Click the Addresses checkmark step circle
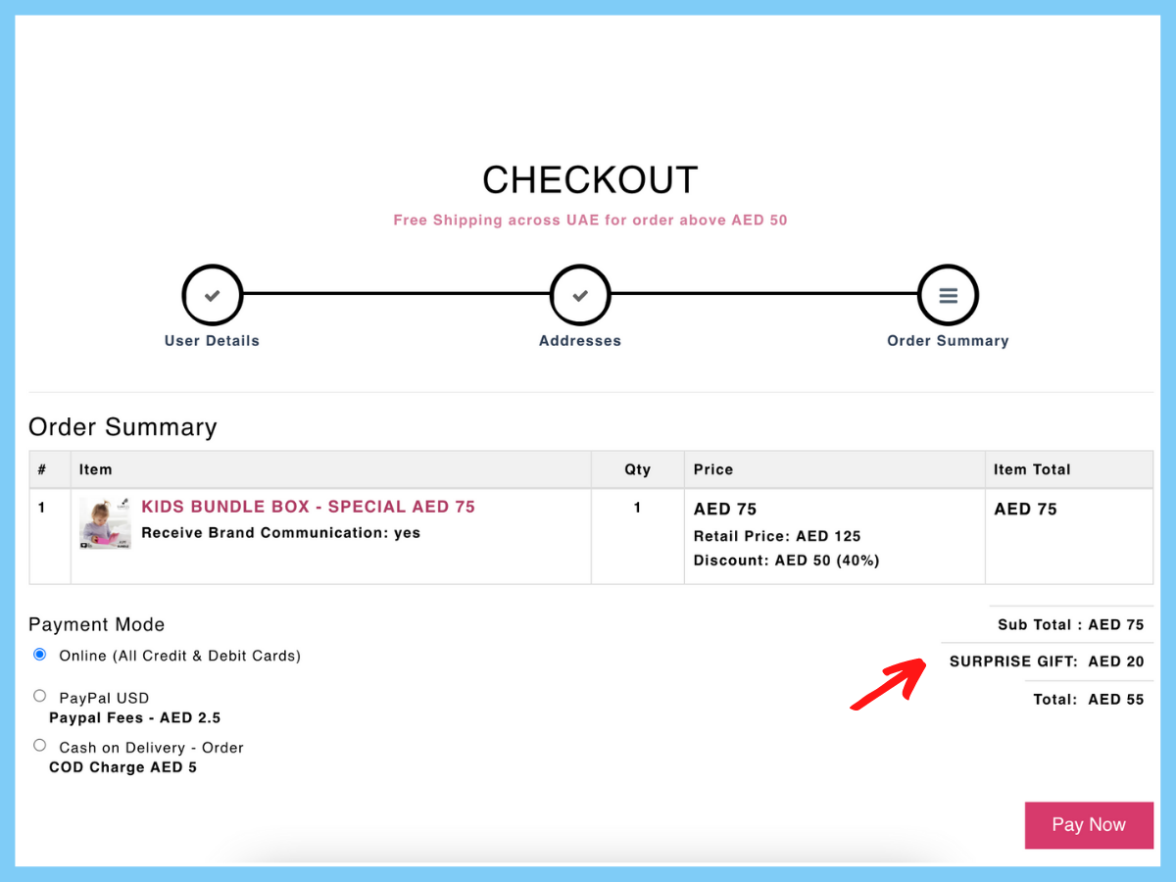The width and height of the screenshot is (1176, 882). pos(580,295)
